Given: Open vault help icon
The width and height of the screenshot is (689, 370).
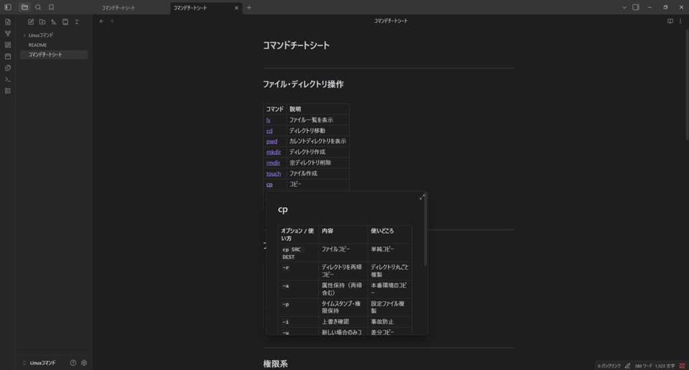Looking at the screenshot, I should (x=73, y=363).
